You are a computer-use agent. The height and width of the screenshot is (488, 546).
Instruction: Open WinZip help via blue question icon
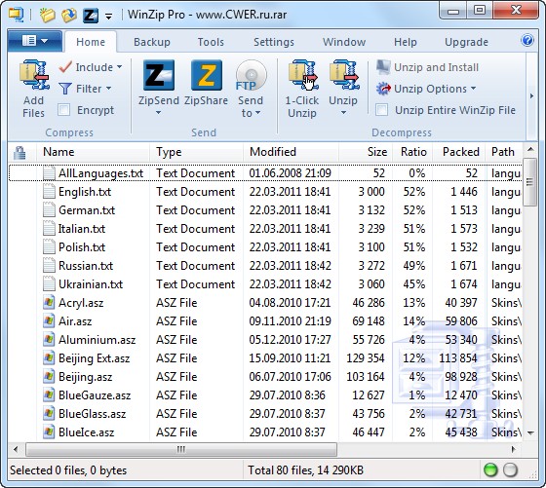pos(527,40)
